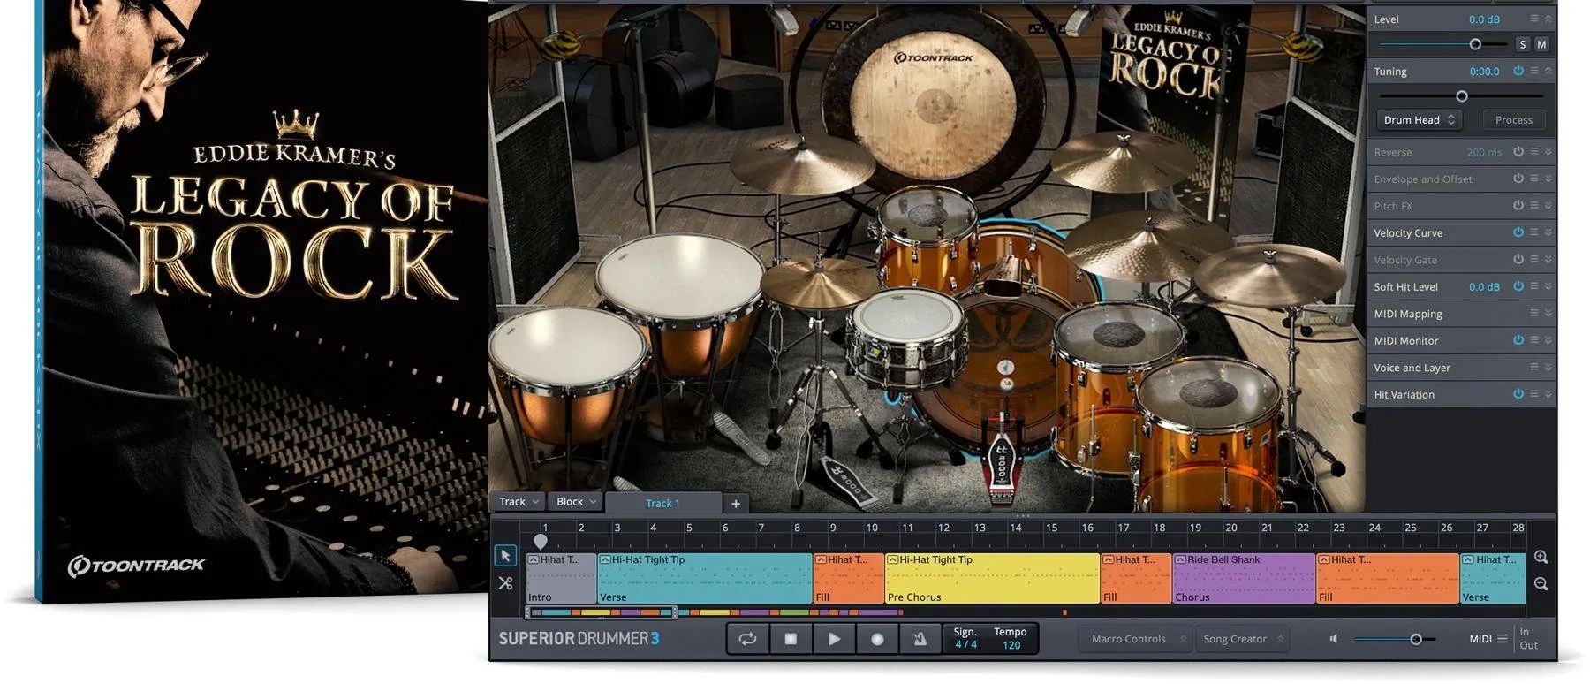
Task: Toggle the Hit Variation power switch
Action: click(x=1518, y=394)
